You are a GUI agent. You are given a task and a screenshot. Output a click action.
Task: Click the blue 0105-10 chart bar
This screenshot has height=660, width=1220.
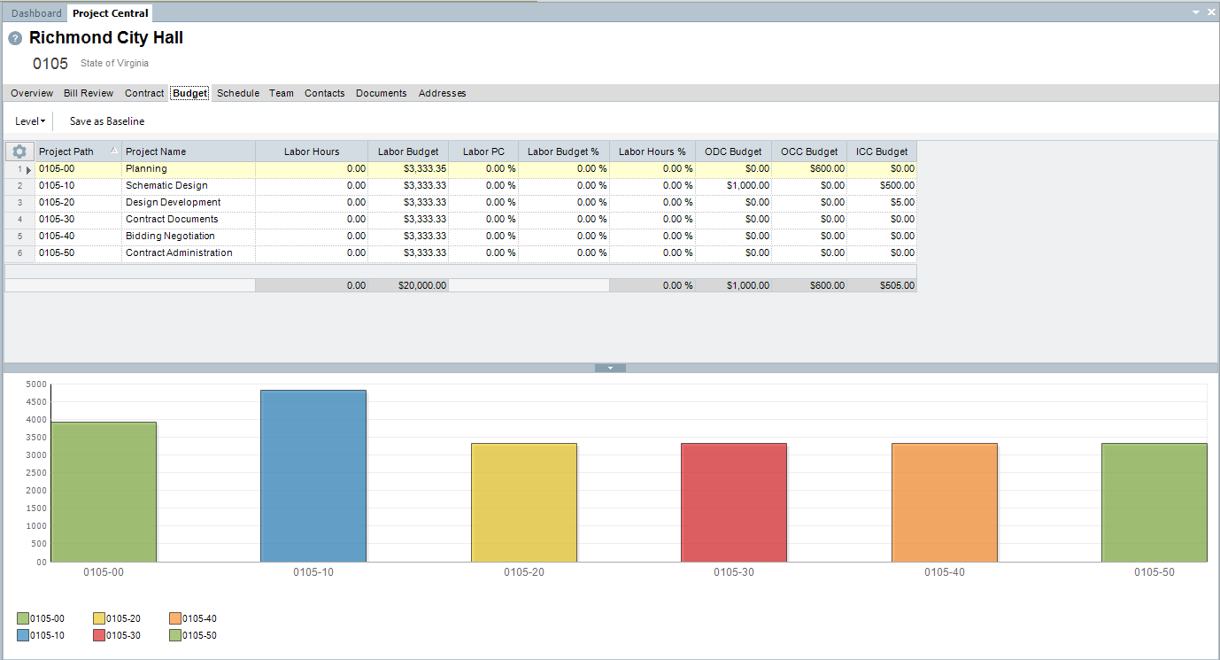tap(313, 476)
